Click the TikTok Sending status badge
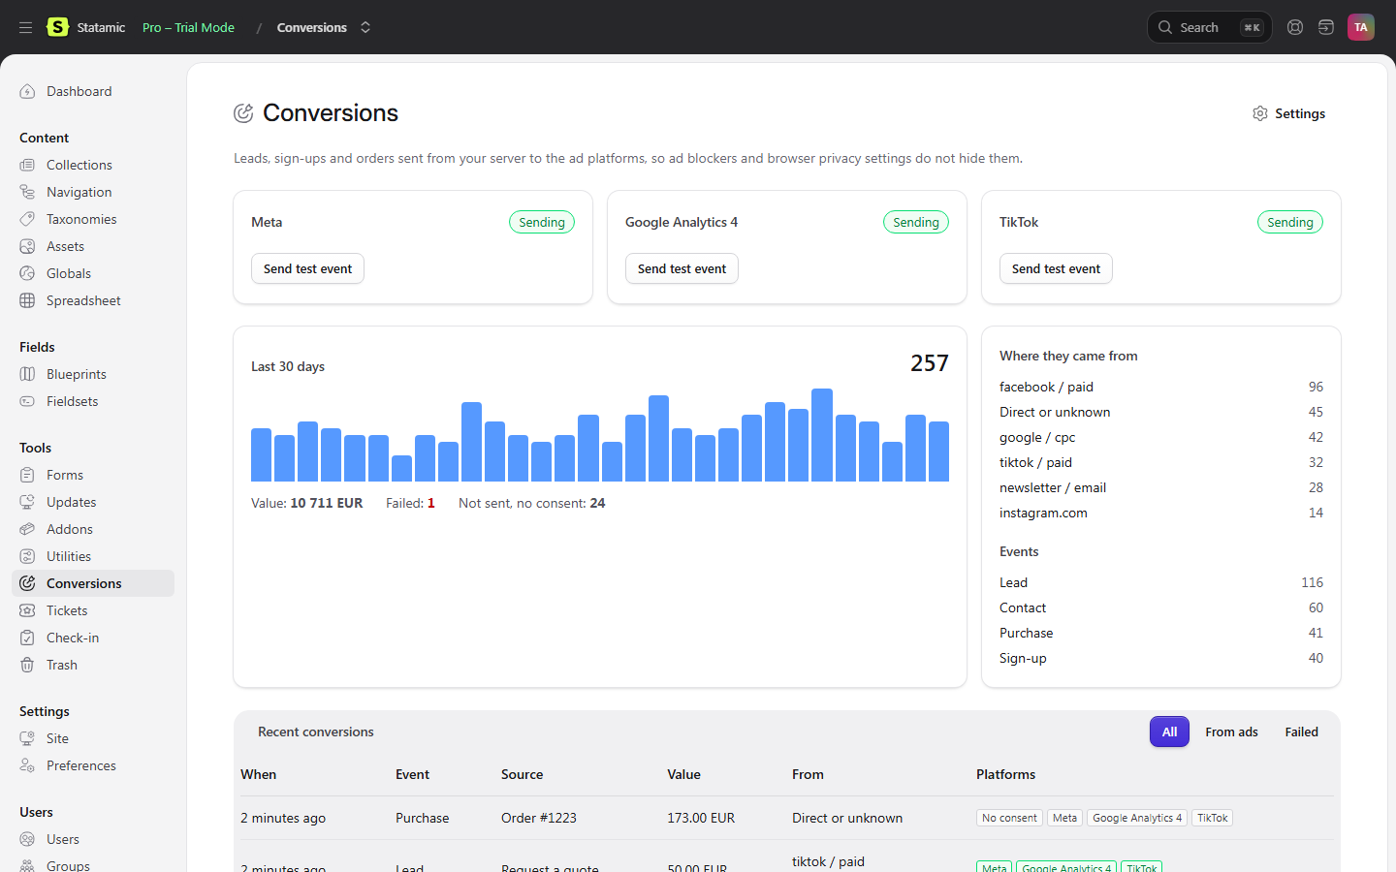The height and width of the screenshot is (872, 1396). click(1290, 222)
